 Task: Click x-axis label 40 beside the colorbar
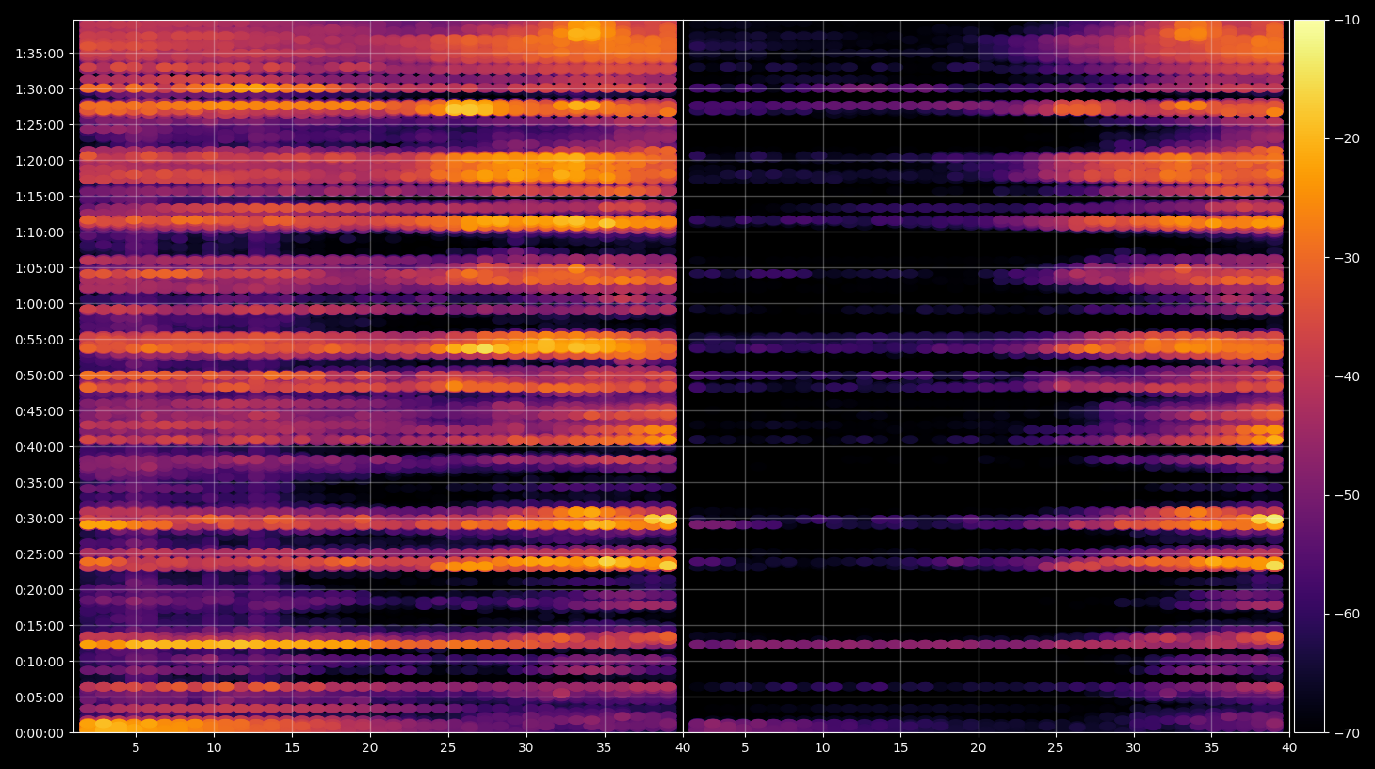click(x=1289, y=748)
